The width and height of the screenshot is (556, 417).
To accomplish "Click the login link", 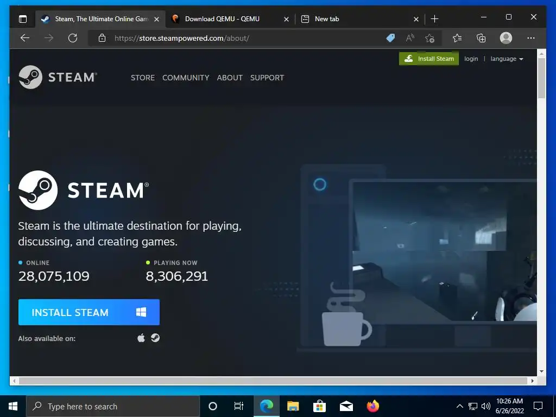I will 471,59.
